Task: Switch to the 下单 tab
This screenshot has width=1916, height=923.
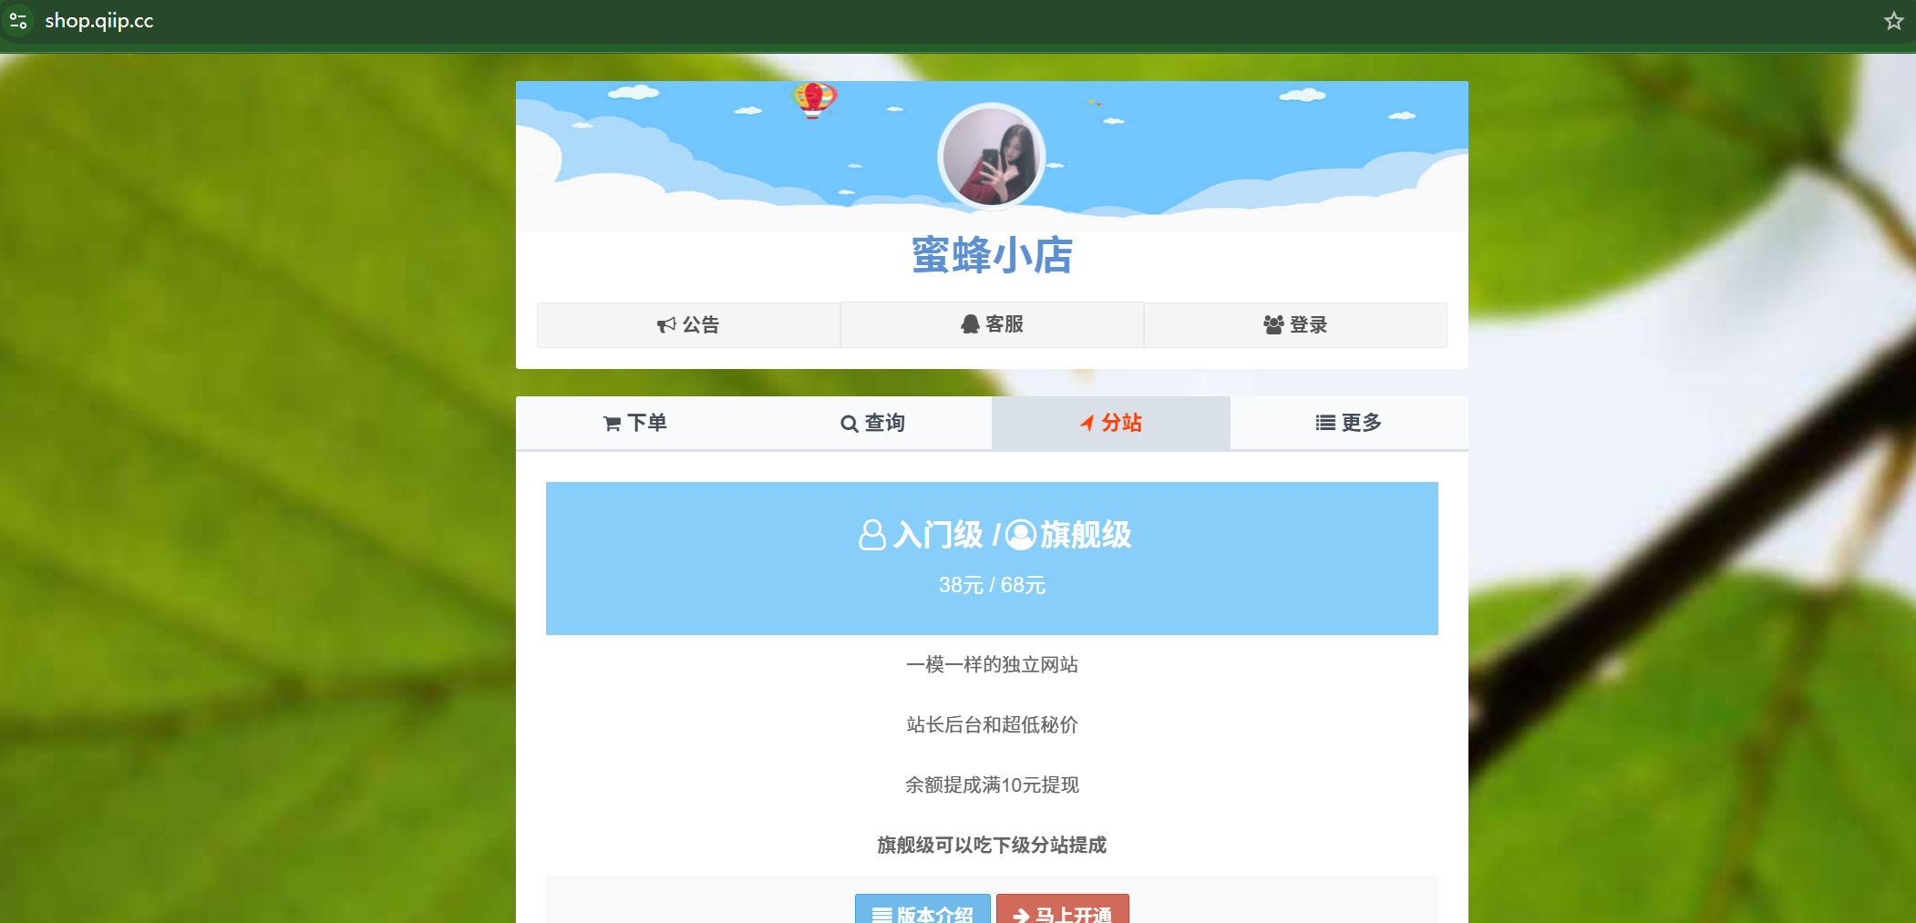Action: tap(635, 423)
